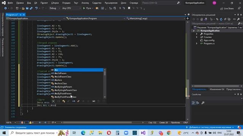
Task: Click the editor horizontal scrollbar
Action: 98,122
